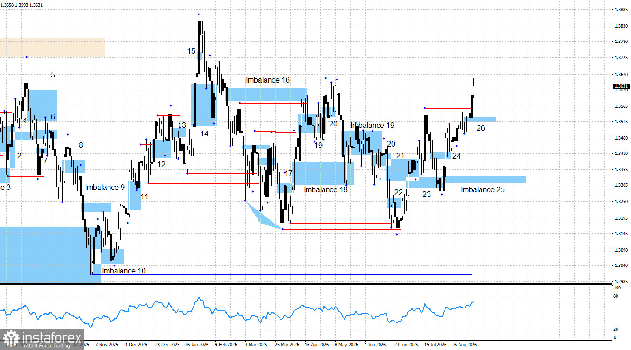Viewport: 631px width, 350px height.
Task: Click the number 22 chart label
Action: pyautogui.click(x=399, y=192)
